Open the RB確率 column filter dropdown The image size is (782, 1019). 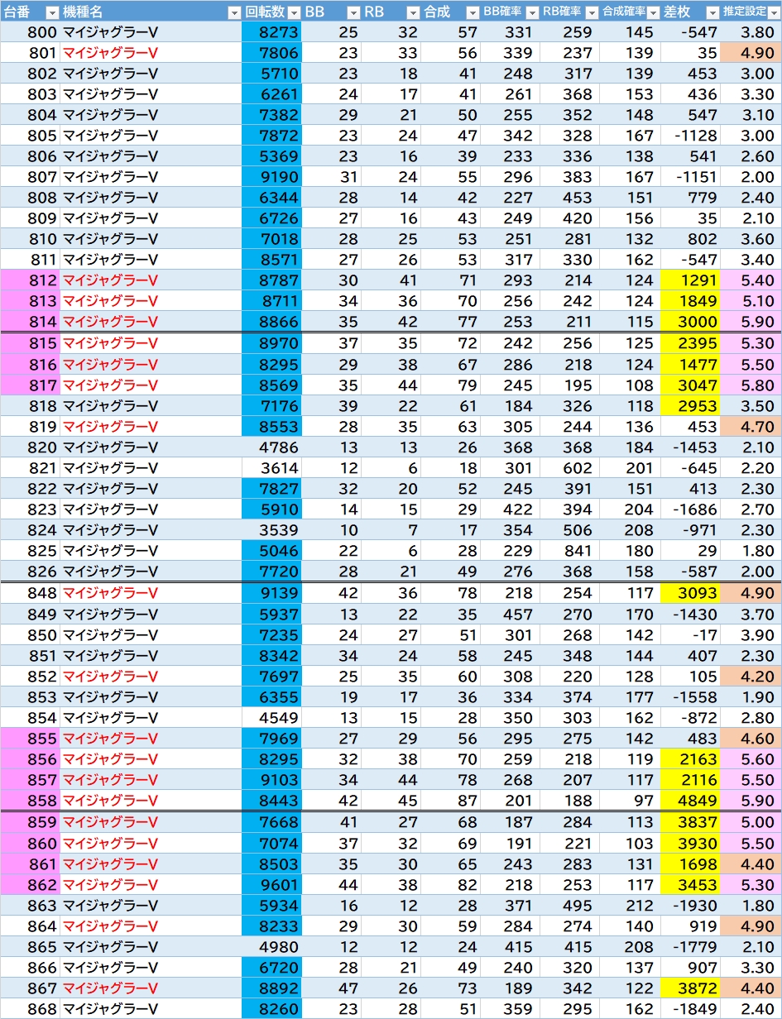point(591,12)
